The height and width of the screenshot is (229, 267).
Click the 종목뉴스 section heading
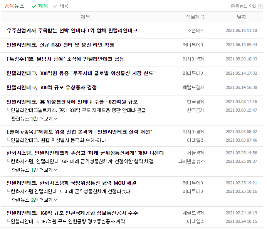pos(14,6)
